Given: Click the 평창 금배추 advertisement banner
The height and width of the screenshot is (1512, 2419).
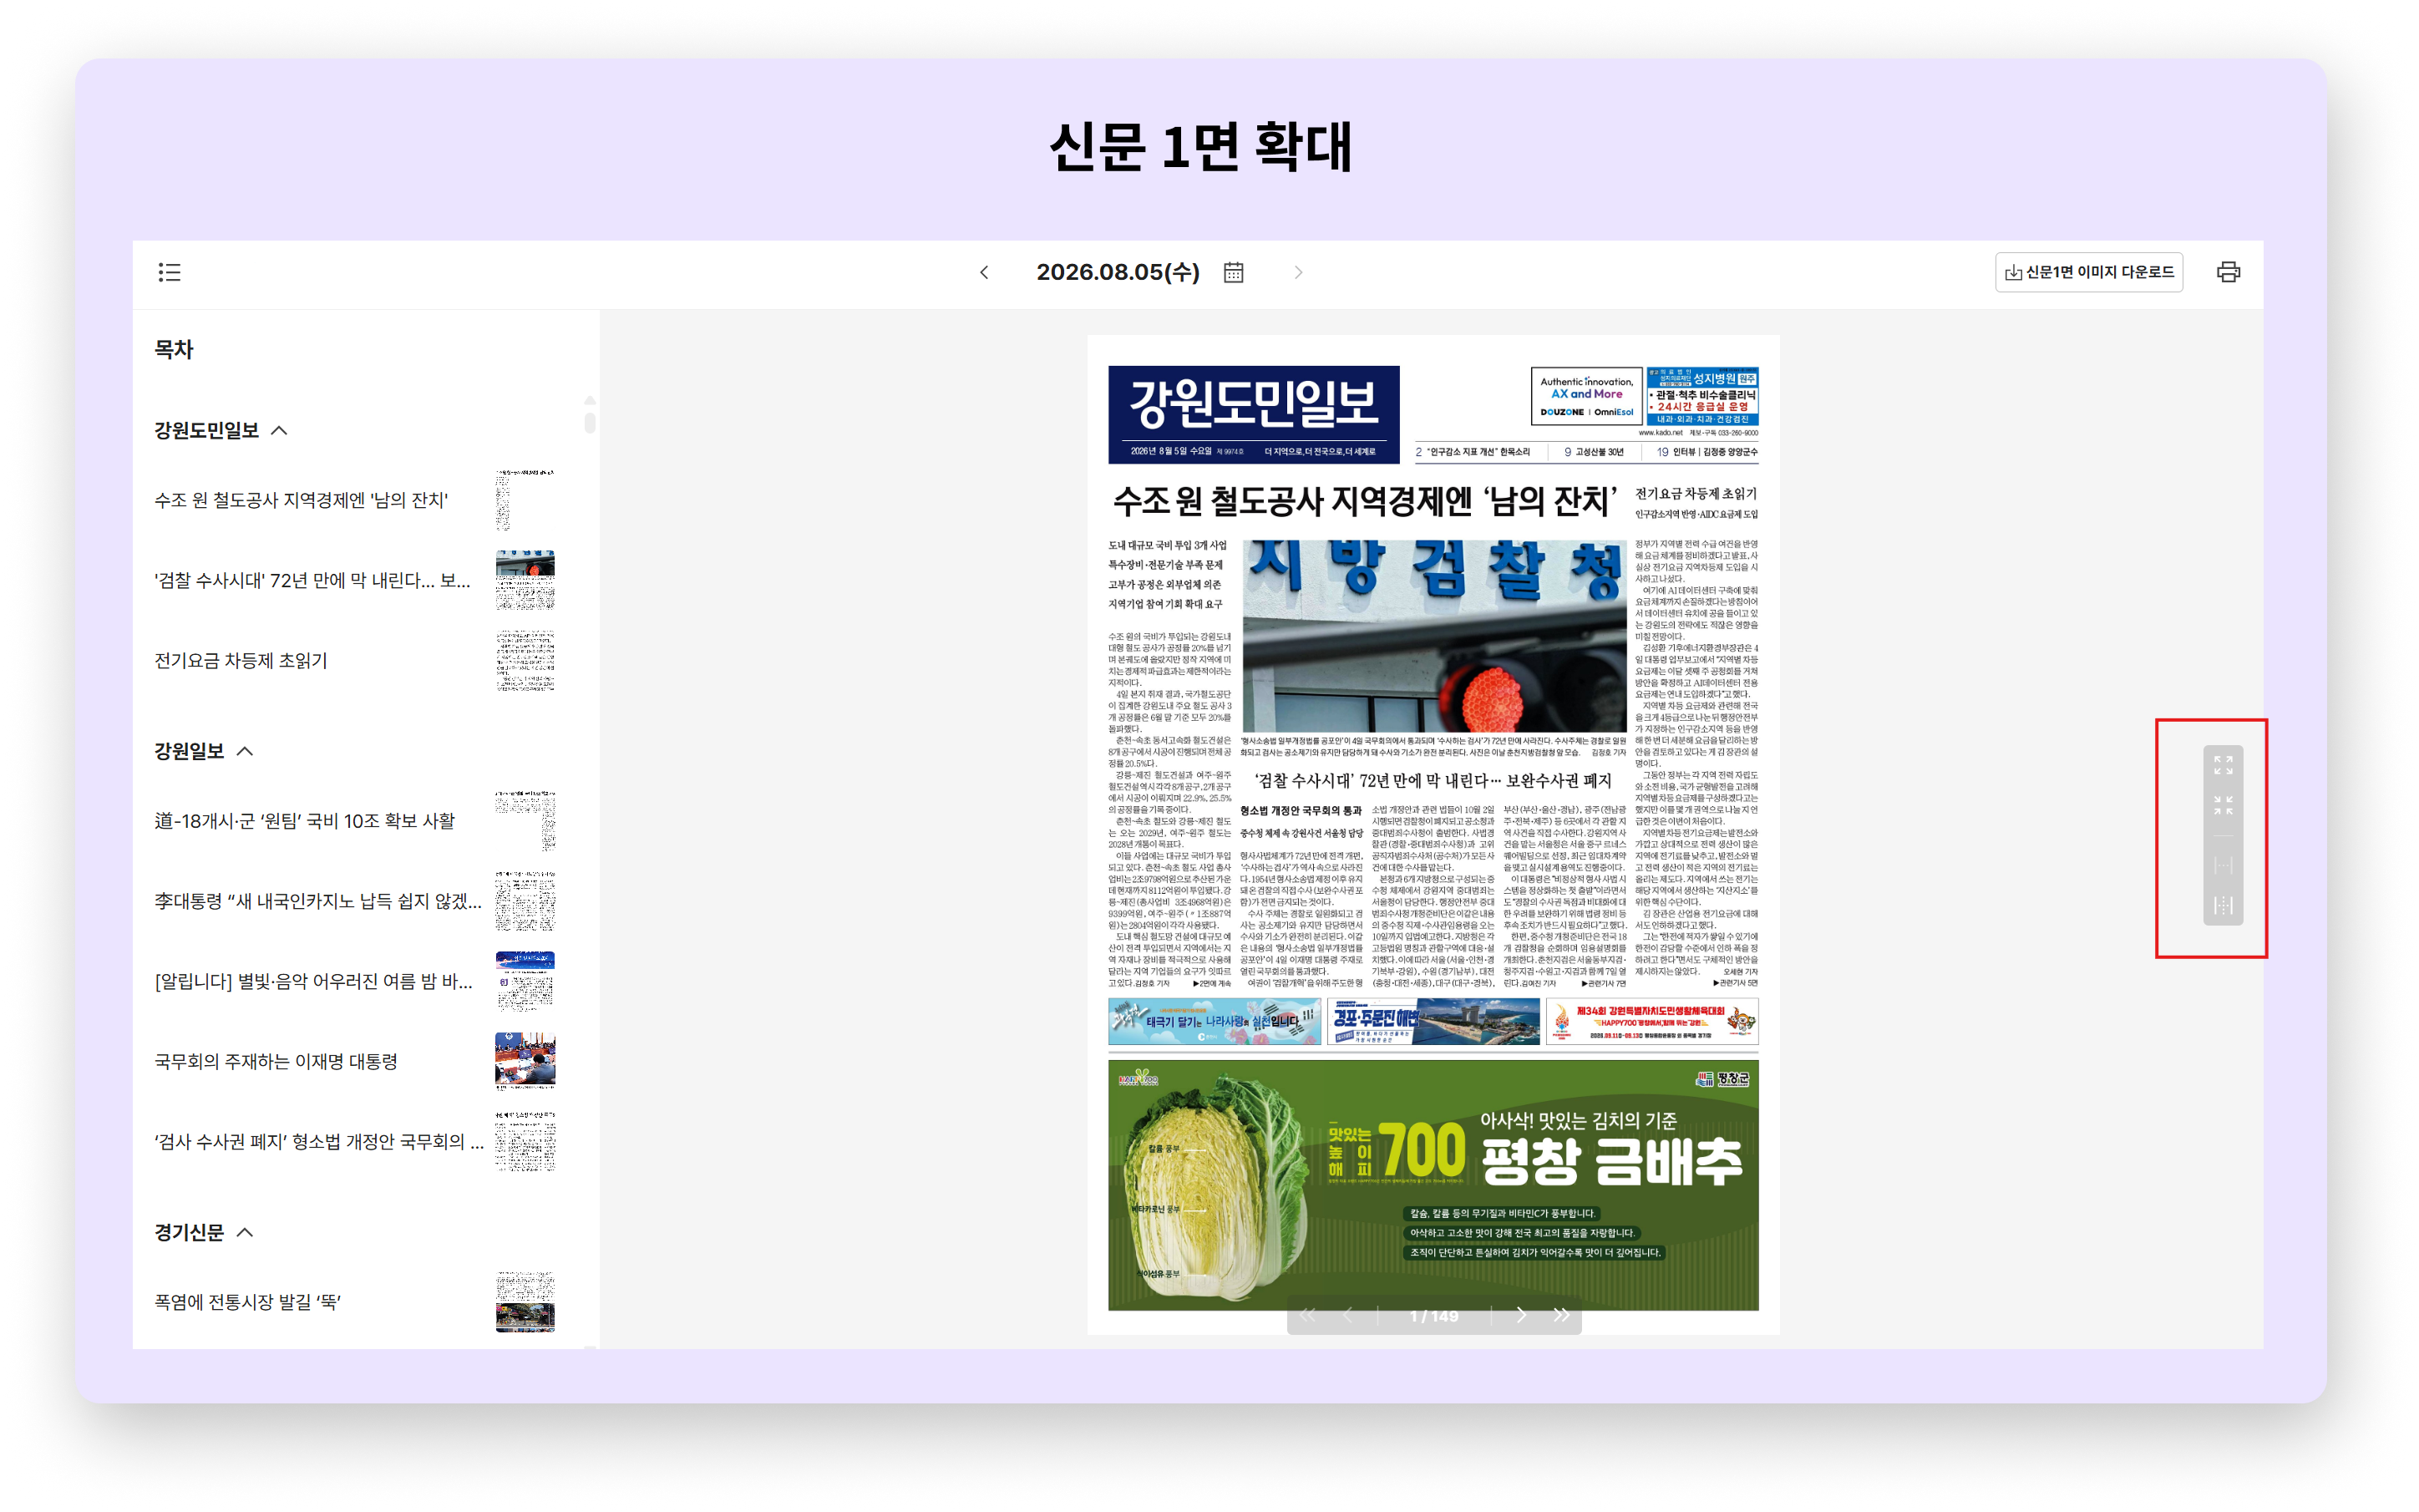Looking at the screenshot, I should (x=1433, y=1185).
